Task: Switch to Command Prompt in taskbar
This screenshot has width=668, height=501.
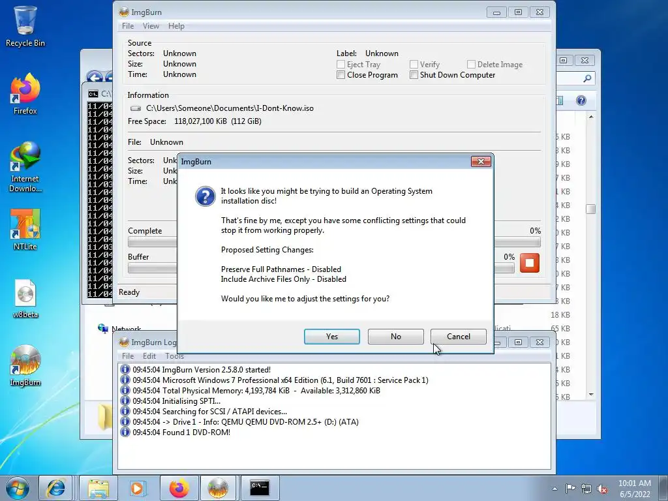Action: [260, 488]
